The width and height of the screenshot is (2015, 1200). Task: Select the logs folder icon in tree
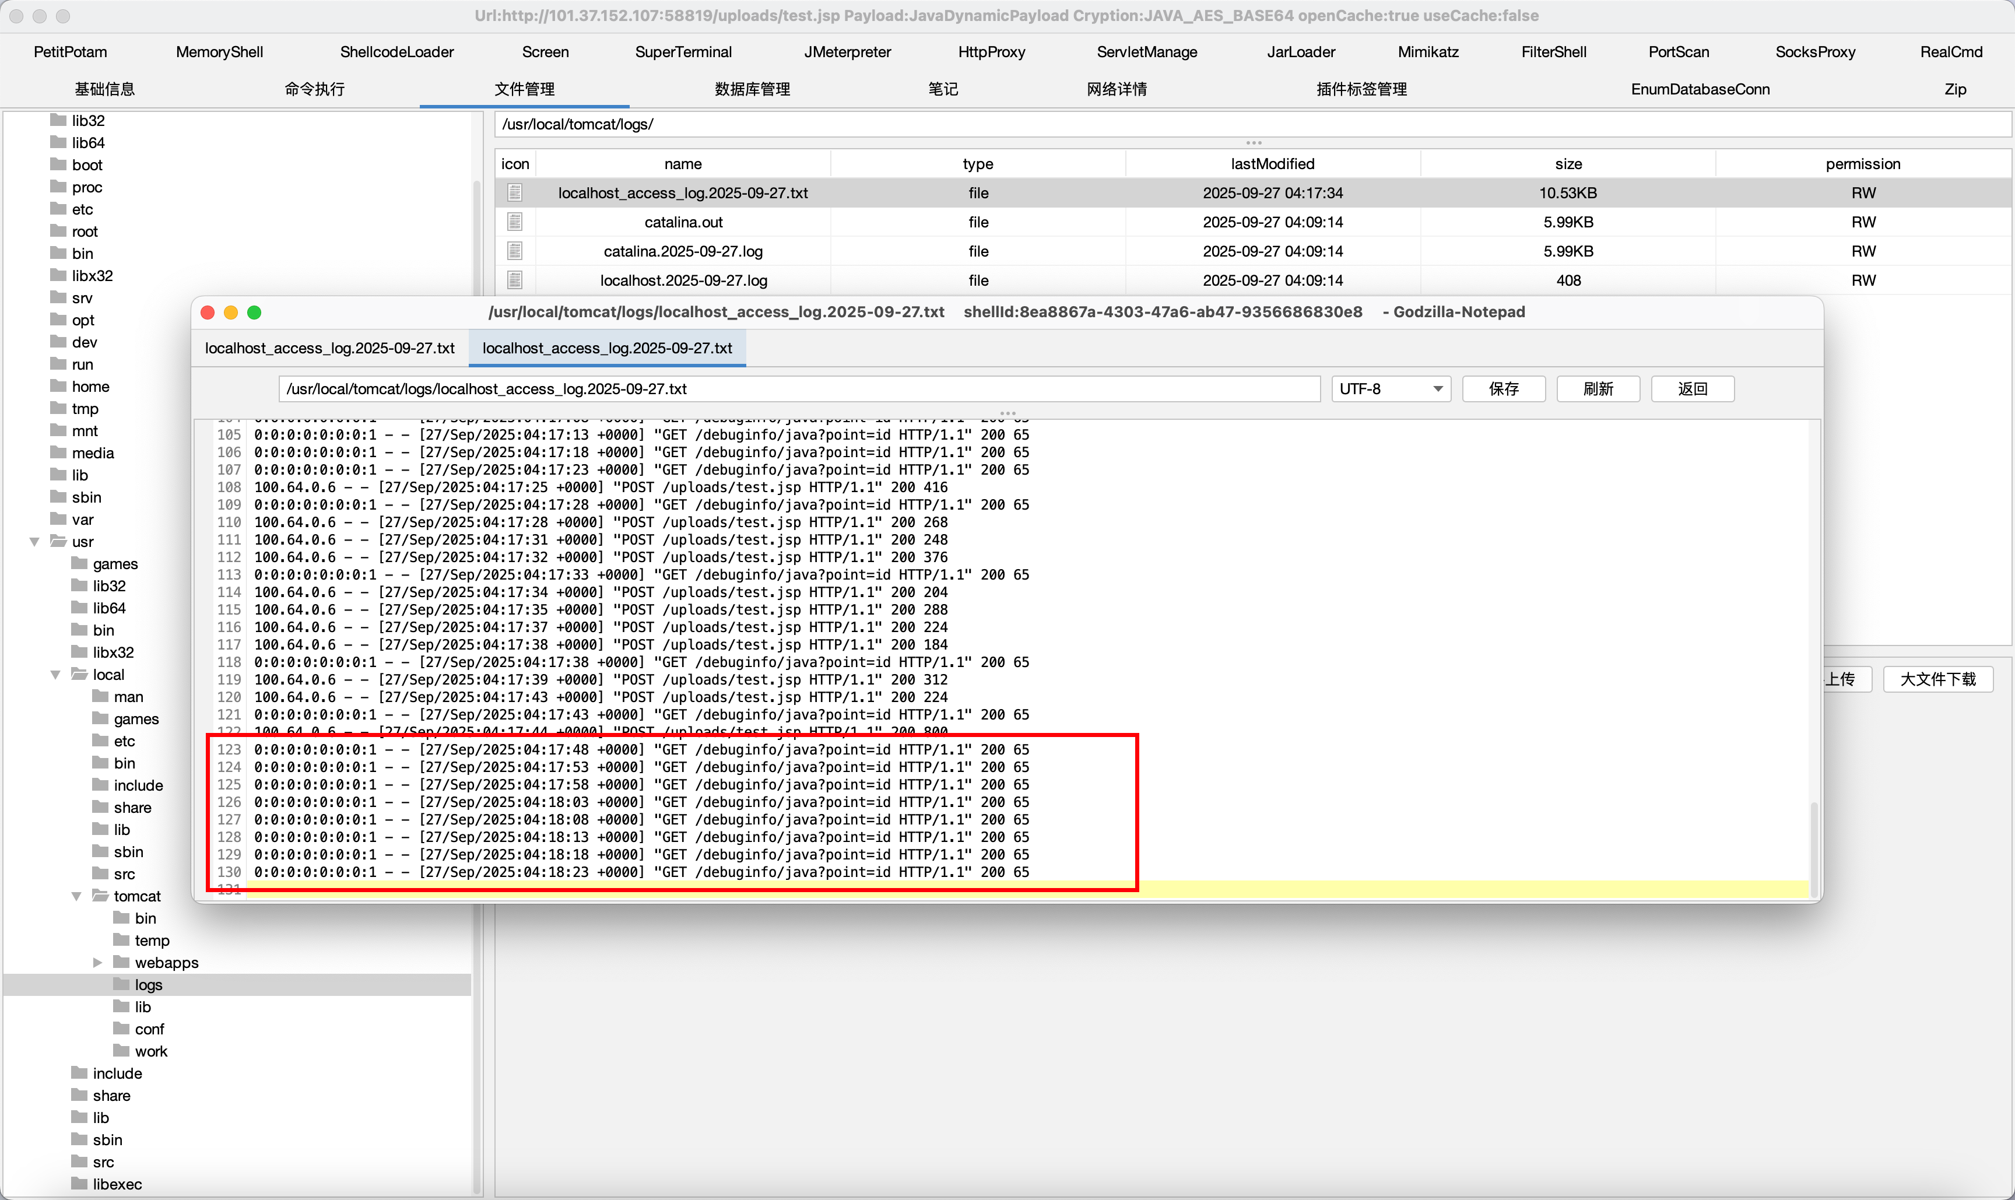[x=121, y=984]
